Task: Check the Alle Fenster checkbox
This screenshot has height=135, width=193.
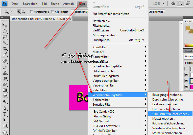Action: [x=53, y=12]
